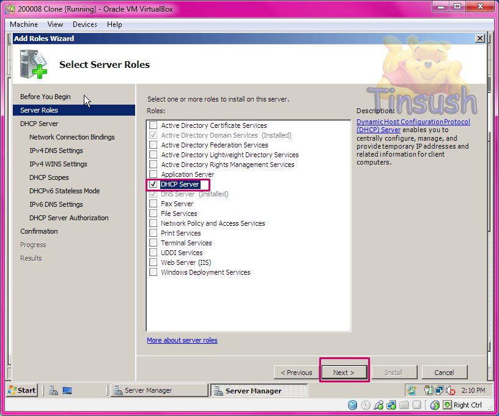
Task: Tick Network Policy and Access Services
Action: click(153, 223)
